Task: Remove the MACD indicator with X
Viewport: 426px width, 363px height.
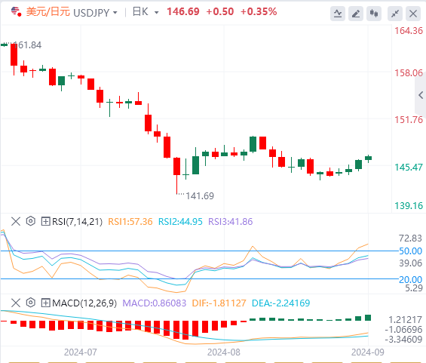Action: [x=16, y=303]
